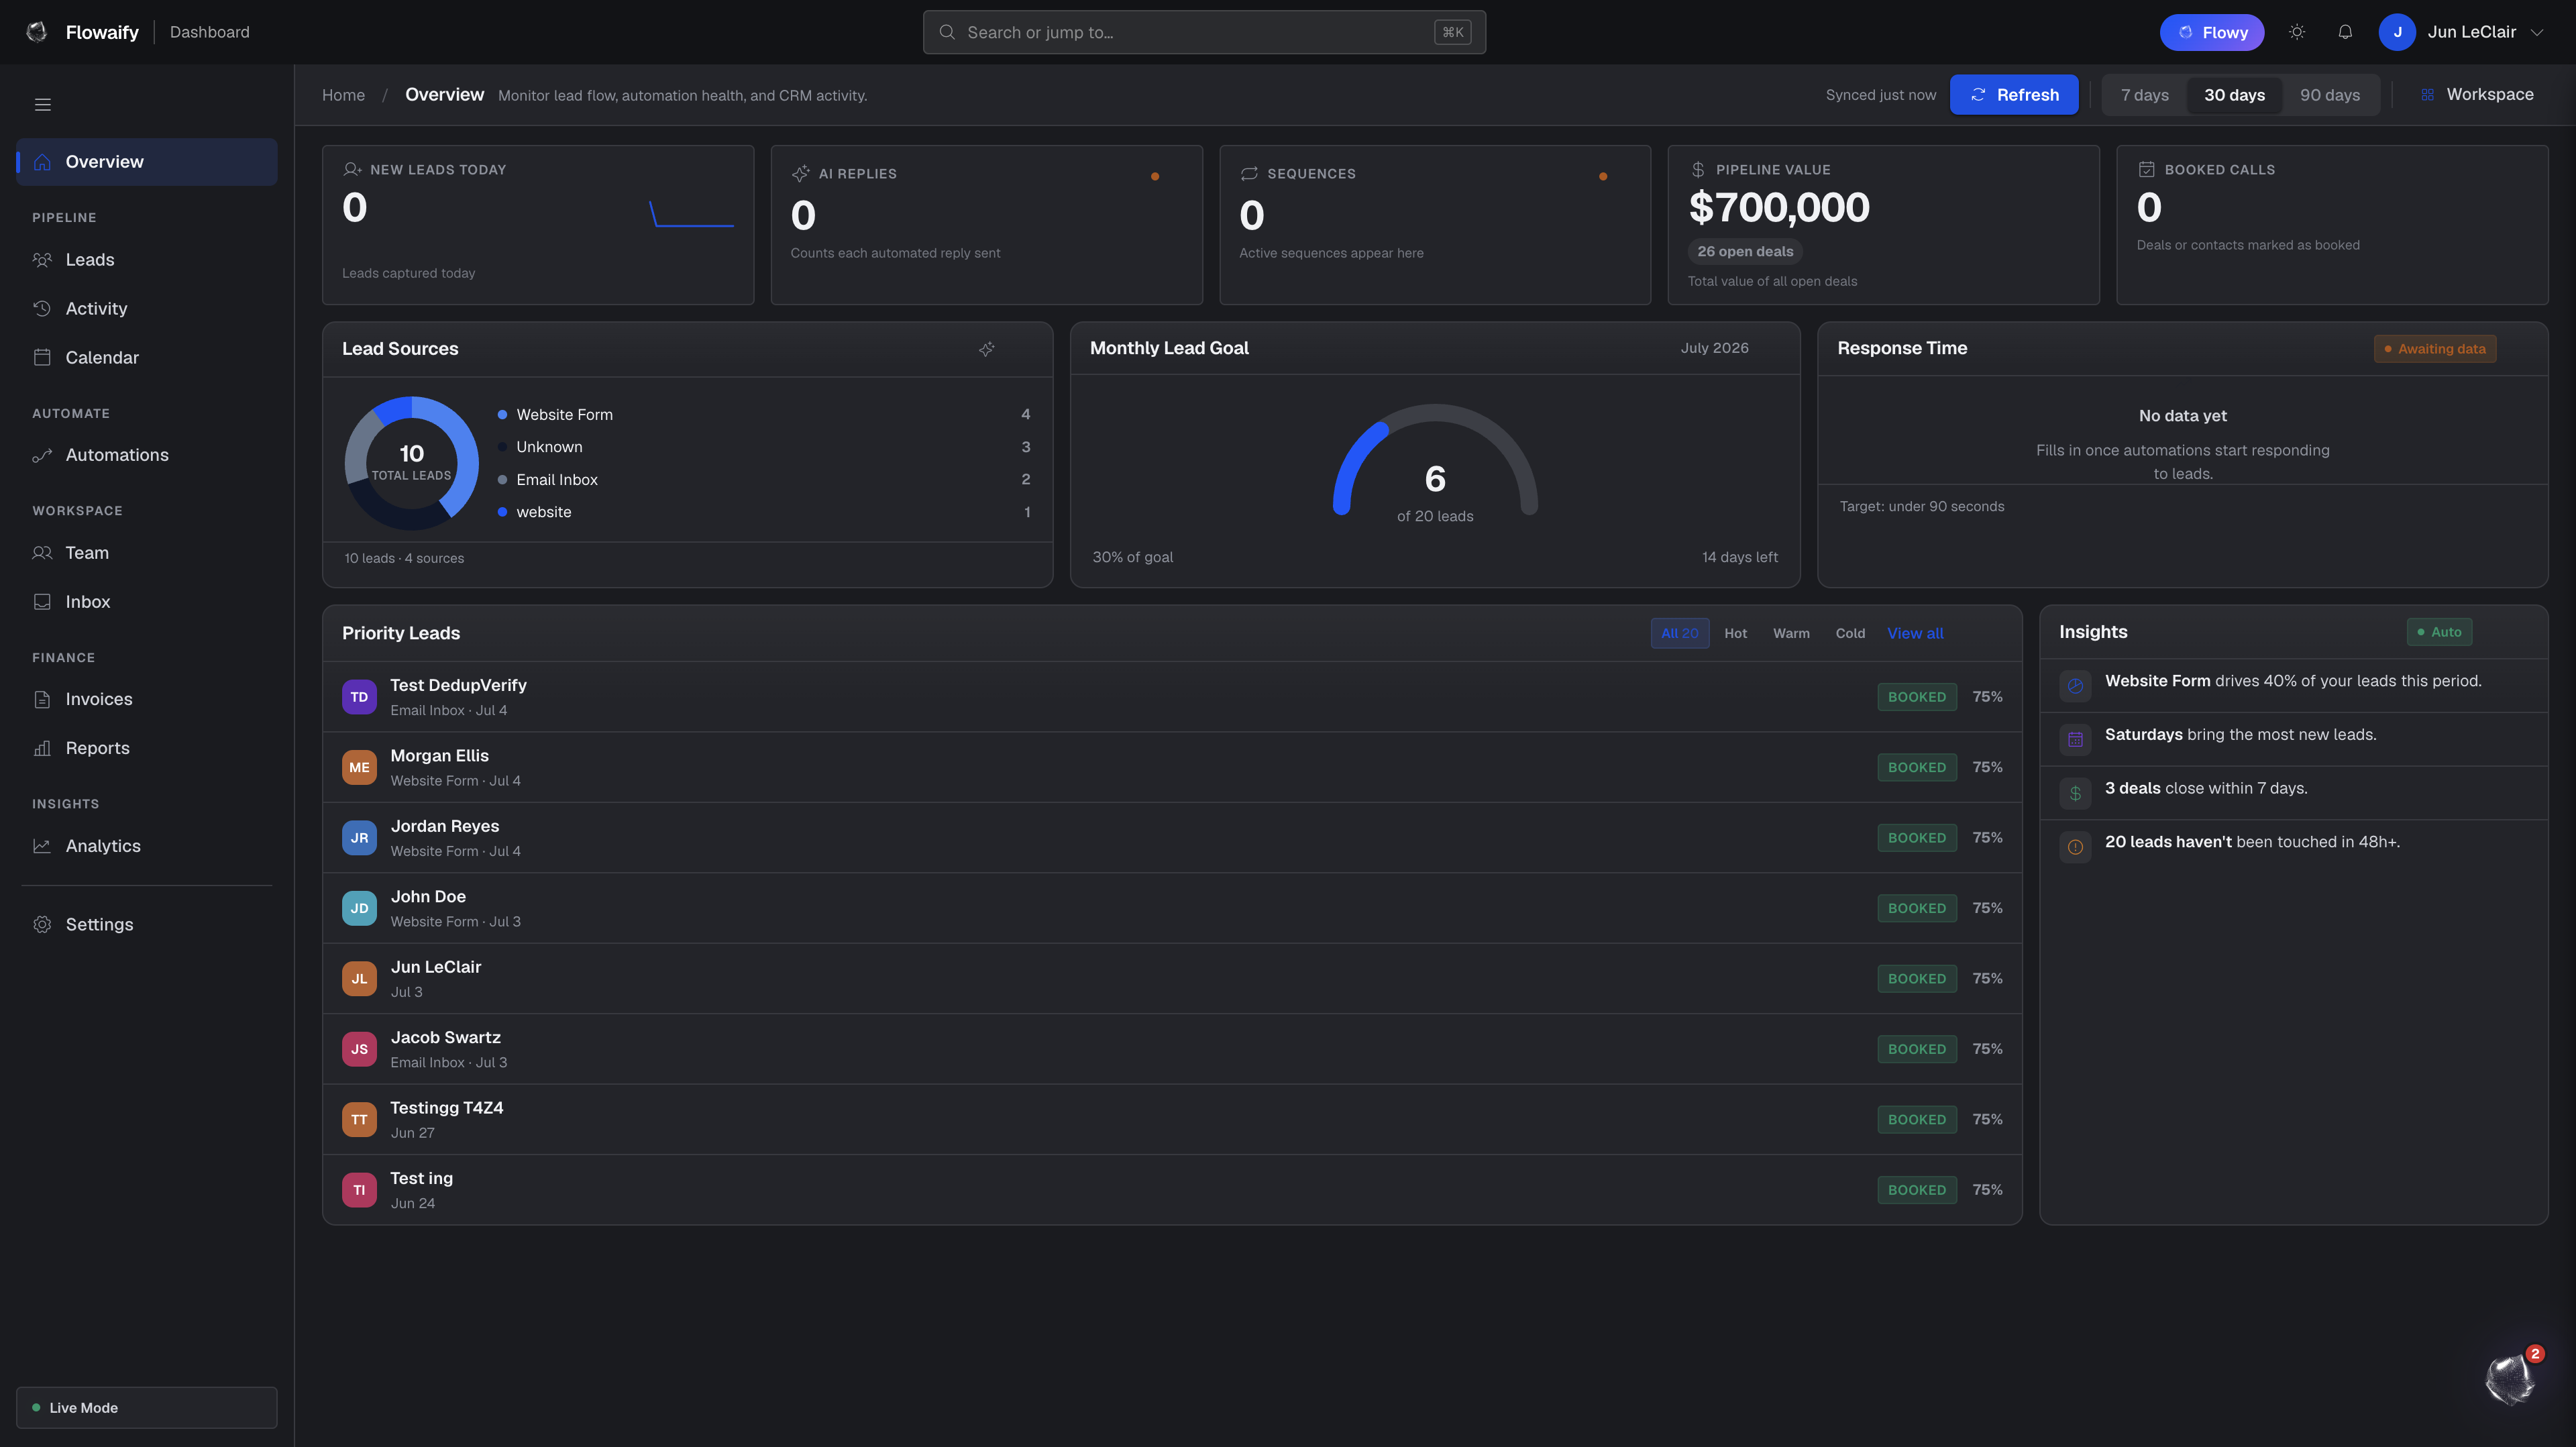Filter priority leads by Cold
Image resolution: width=2576 pixels, height=1447 pixels.
click(1850, 633)
